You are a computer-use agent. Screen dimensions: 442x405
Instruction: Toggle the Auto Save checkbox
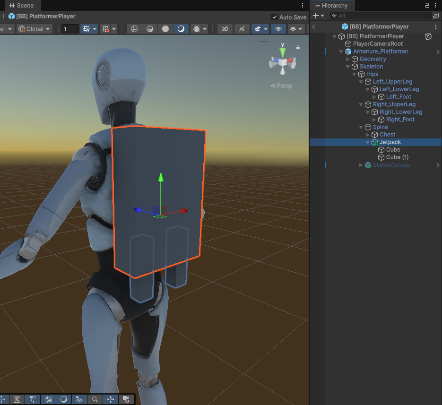coord(275,17)
